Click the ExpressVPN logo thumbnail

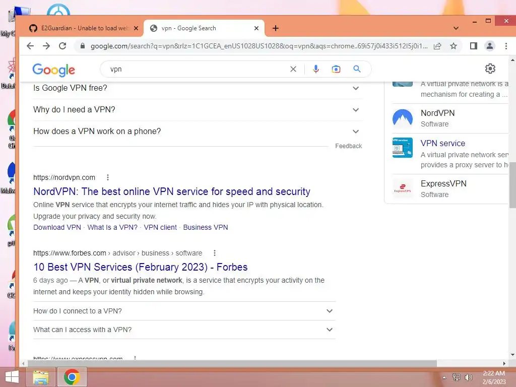[x=403, y=188]
